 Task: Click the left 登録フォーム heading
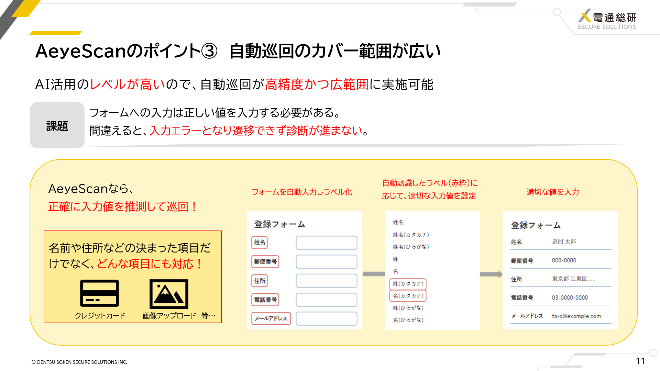(279, 224)
